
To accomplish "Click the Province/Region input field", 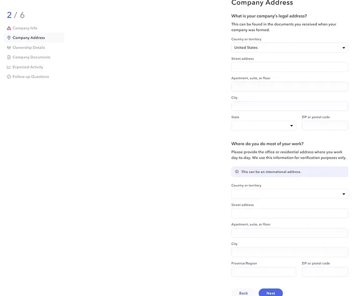I will 264,272.
